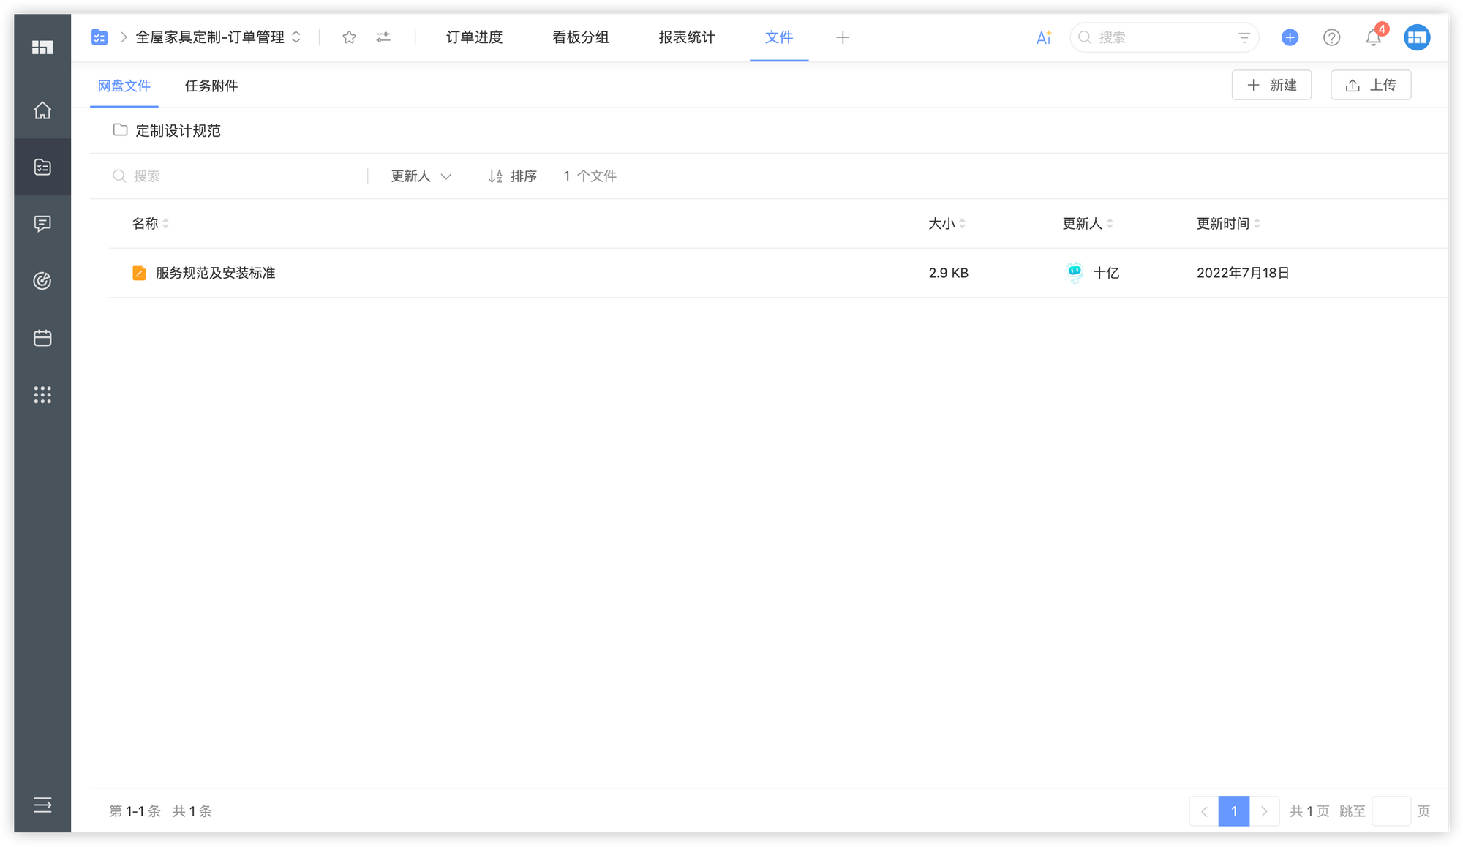This screenshot has width=1463, height=847.
Task: Expand the 更新人 filter dropdown
Action: pos(421,176)
